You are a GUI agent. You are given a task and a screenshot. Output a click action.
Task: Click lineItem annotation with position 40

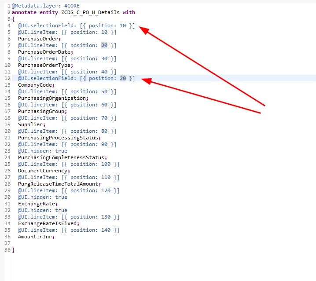click(67, 72)
